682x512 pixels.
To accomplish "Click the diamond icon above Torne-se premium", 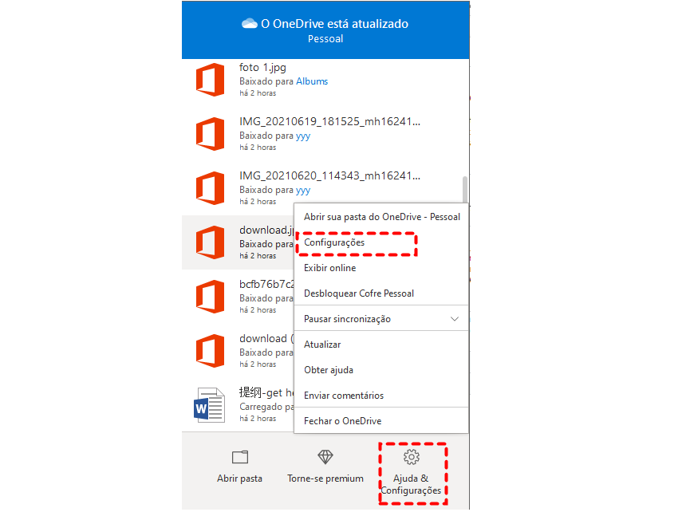I will (325, 457).
